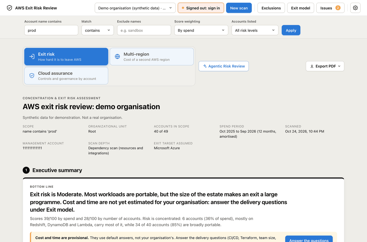Click the spend period Oct 2025 to Sep 2026
The width and height of the screenshot is (367, 242).
tap(248, 134)
